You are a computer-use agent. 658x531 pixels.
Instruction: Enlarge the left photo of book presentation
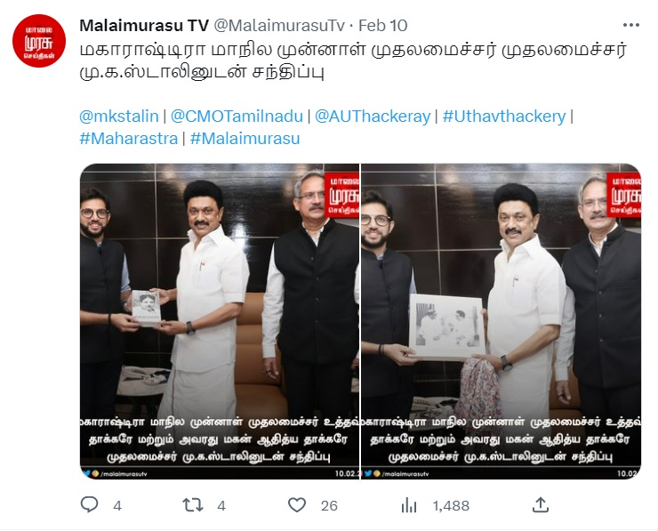click(x=220, y=321)
